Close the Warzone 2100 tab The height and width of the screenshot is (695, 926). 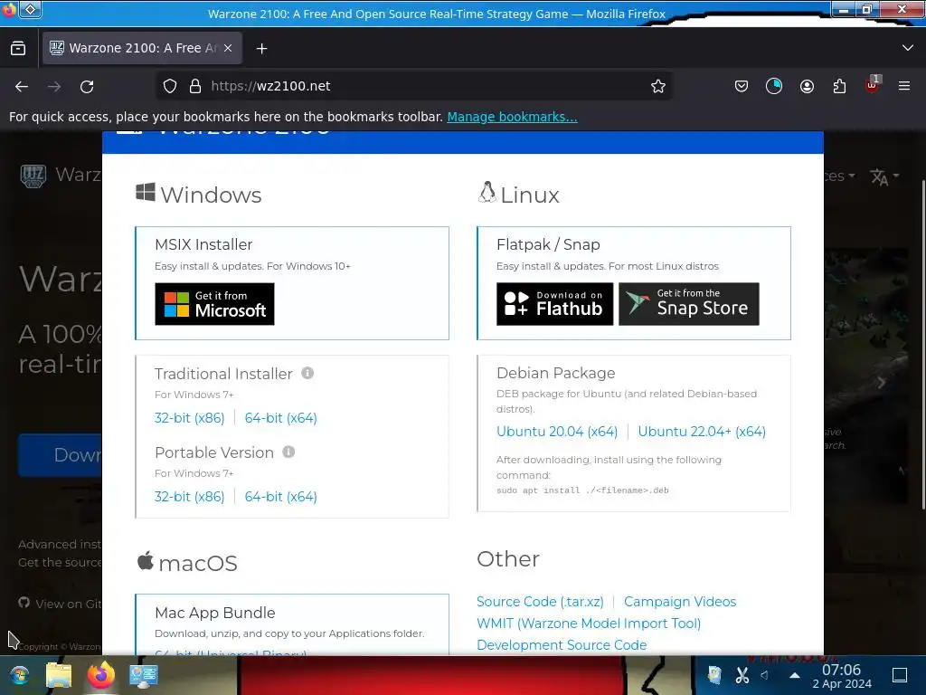click(x=228, y=48)
